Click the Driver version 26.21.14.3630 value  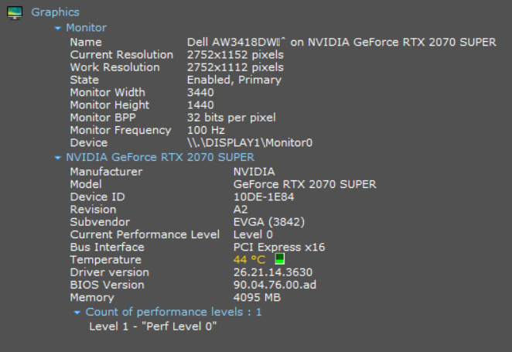[275, 272]
